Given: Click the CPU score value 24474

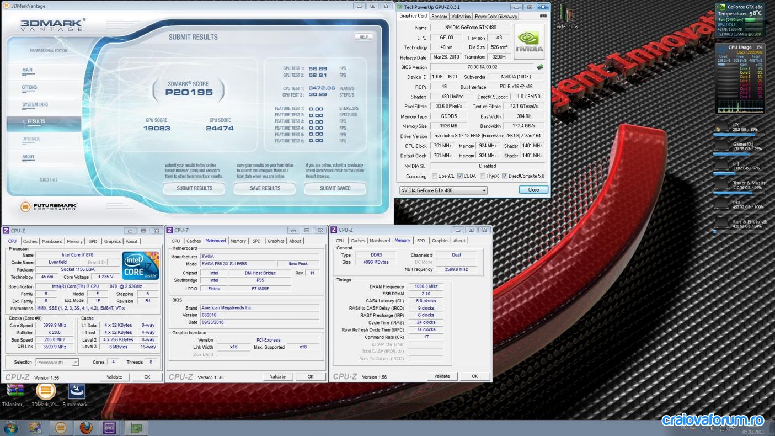Looking at the screenshot, I should tap(220, 128).
